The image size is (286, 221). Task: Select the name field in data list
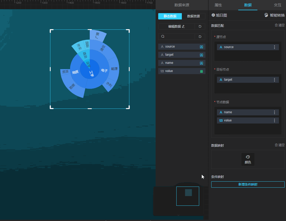coord(182,63)
